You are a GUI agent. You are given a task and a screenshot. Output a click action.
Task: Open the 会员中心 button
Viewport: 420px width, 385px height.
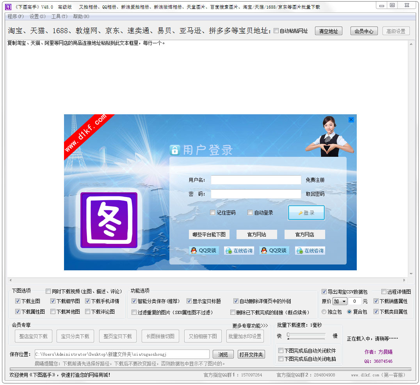[x=364, y=31]
